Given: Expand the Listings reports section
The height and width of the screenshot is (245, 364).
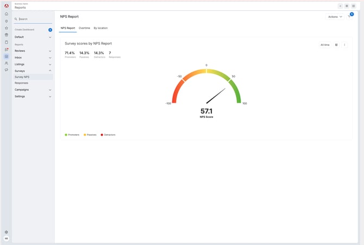Looking at the screenshot, I should point(33,64).
